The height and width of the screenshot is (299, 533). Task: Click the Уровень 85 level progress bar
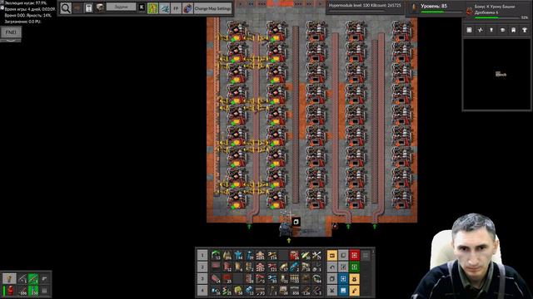[441, 12]
